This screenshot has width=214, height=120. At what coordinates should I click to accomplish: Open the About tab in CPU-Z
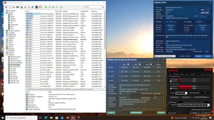click(202, 74)
